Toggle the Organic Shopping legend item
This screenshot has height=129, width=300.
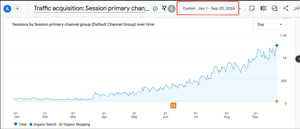[74, 124]
